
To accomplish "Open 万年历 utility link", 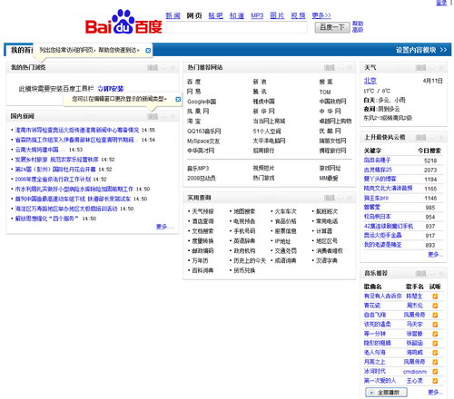I will 200,260.
